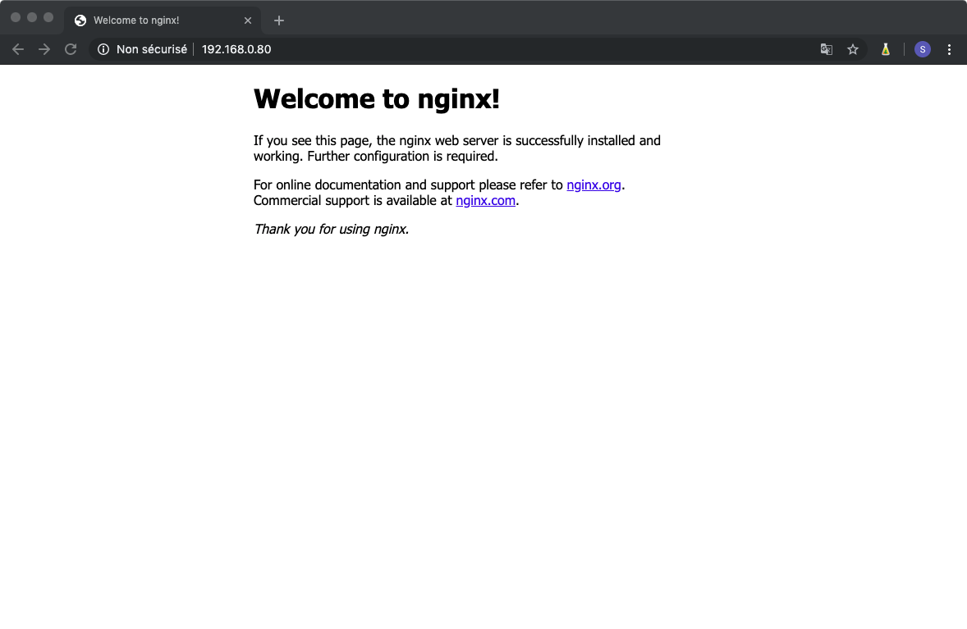The image size is (967, 629).
Task: Open a new tab with plus button
Action: tap(279, 21)
